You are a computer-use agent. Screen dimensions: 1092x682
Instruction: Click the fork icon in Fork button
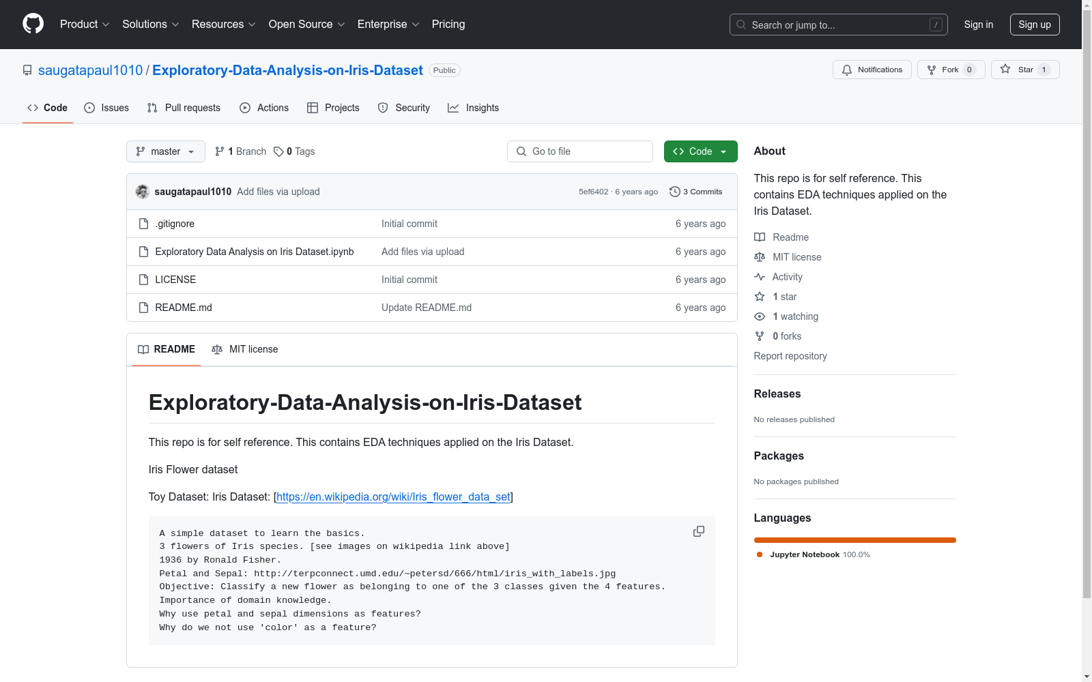coord(932,70)
